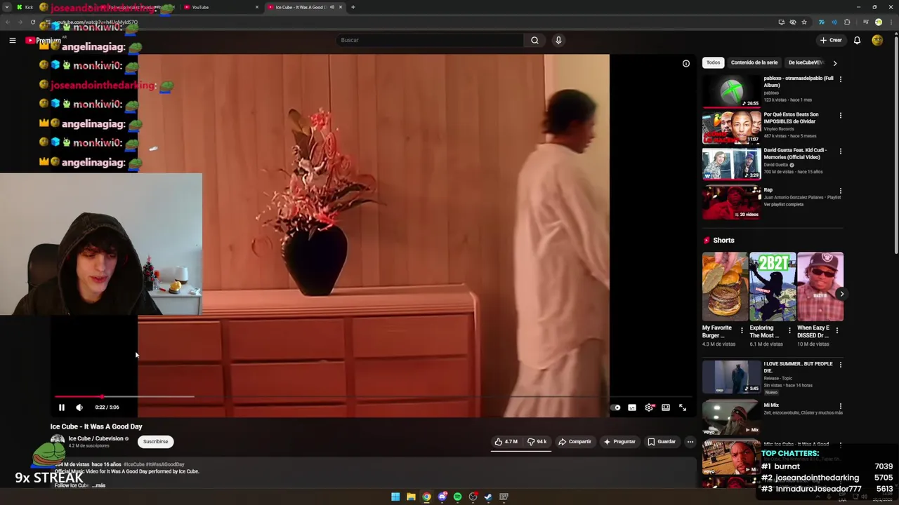This screenshot has height=505, width=899.
Task: Expand the description with ...más
Action: (99, 485)
